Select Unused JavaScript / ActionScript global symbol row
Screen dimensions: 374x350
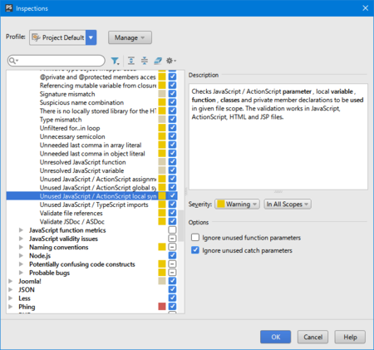[x=98, y=188]
